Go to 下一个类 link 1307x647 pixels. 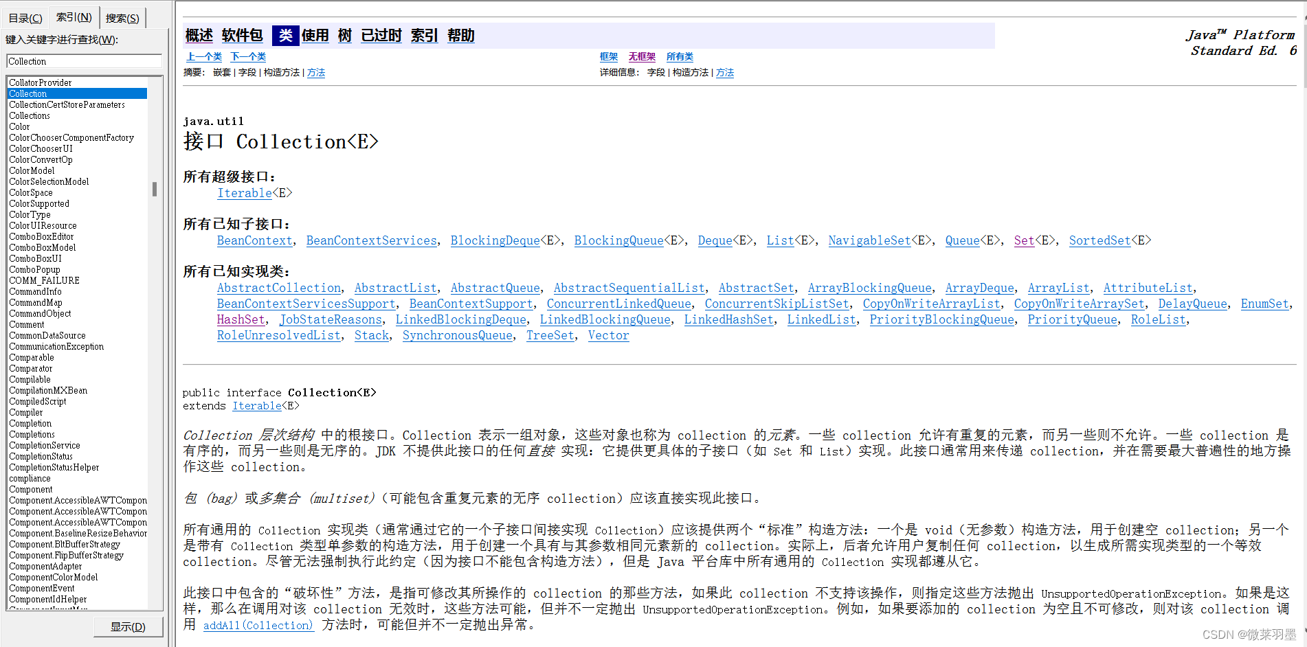248,57
